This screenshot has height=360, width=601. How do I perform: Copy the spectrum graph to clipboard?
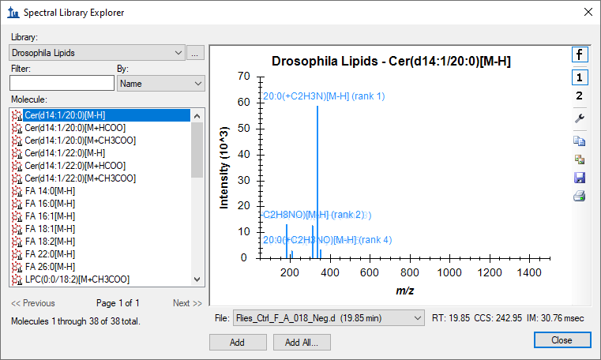point(580,141)
